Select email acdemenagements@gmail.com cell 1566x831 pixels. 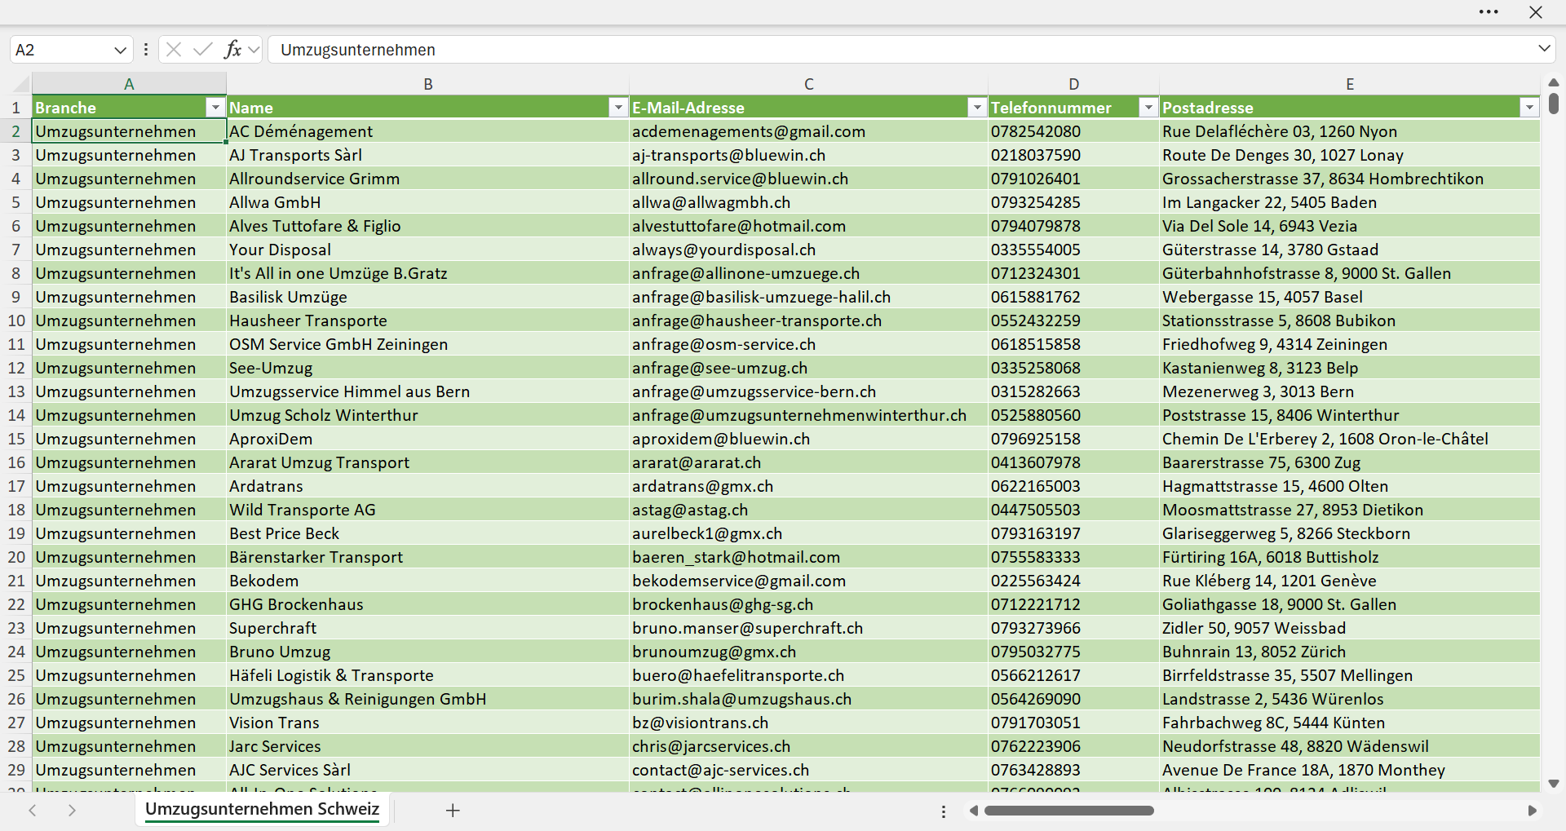click(808, 131)
